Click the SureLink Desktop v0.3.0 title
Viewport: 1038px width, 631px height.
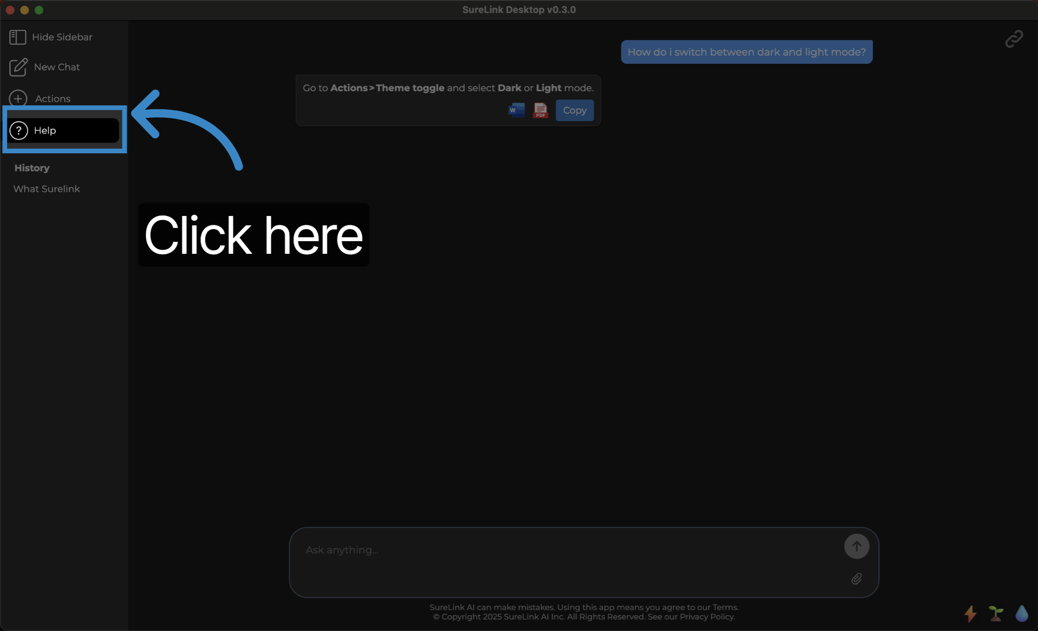coord(519,10)
